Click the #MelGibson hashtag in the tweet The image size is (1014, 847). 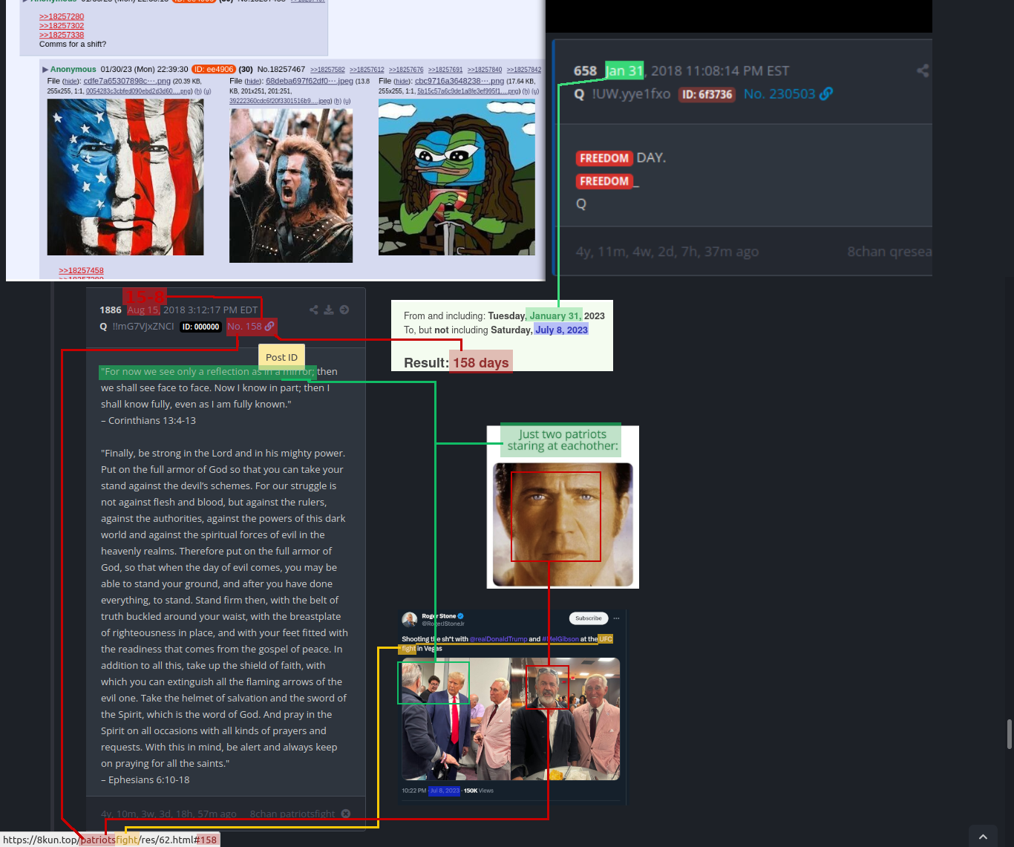point(560,639)
